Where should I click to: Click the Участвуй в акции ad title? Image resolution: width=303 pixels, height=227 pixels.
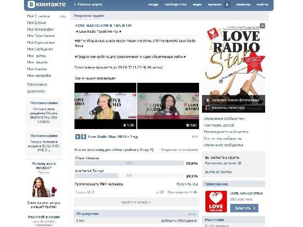pos(44,217)
